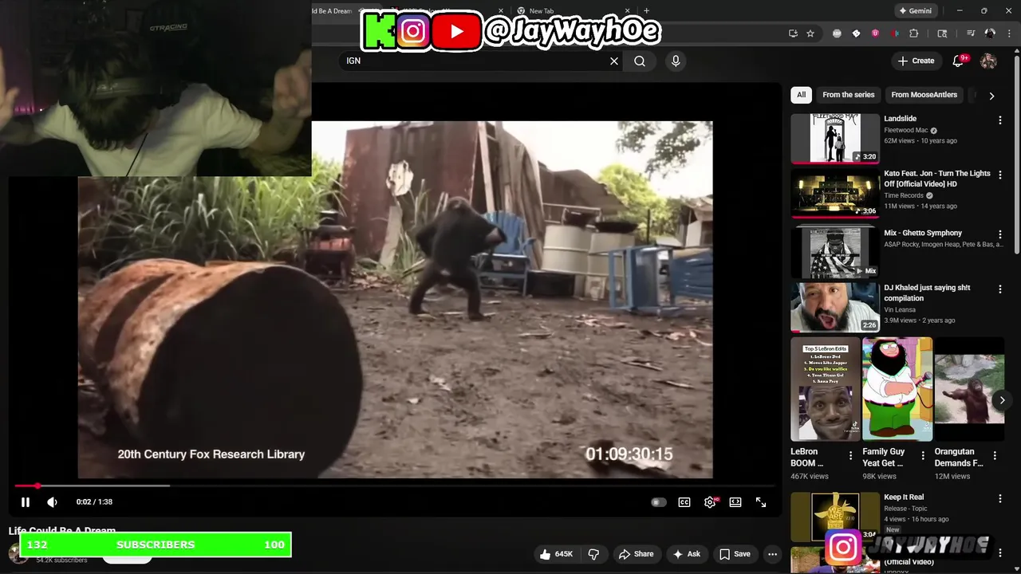The width and height of the screenshot is (1021, 574).
Task: Toggle closed captions
Action: pos(684,502)
